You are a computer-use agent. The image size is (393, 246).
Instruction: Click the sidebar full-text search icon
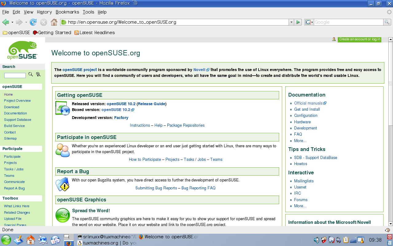point(38,74)
